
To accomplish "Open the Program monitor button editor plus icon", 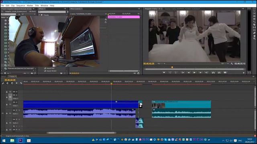I will [x=244, y=73].
